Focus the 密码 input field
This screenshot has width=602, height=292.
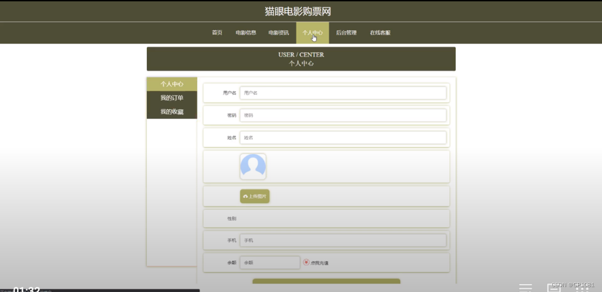343,116
